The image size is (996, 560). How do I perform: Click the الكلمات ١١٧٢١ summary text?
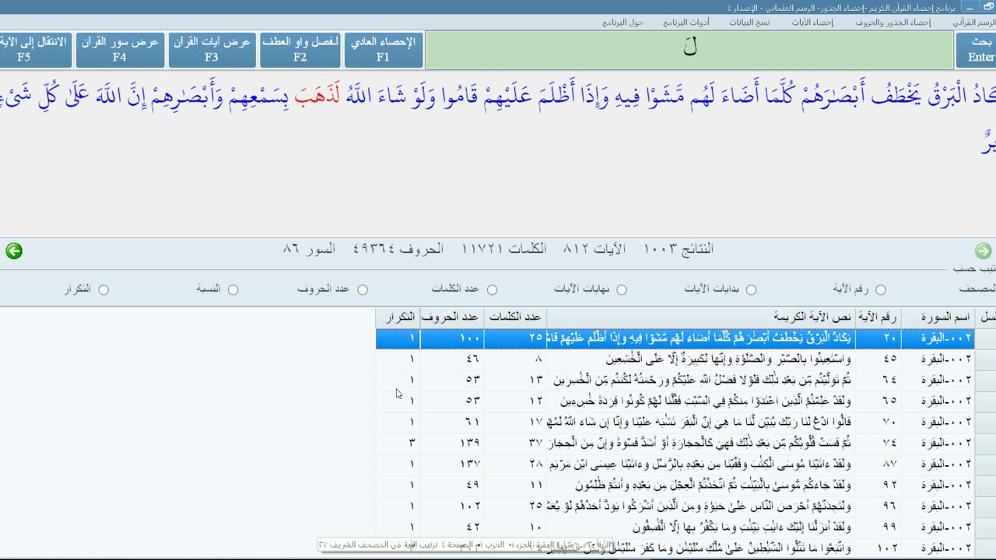[x=504, y=249]
